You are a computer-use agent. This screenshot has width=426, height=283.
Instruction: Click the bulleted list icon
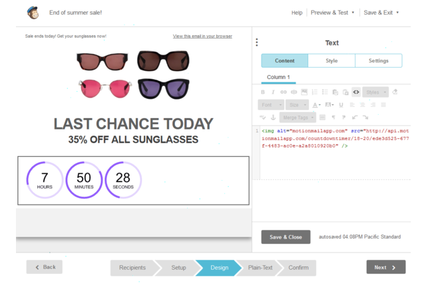click(325, 92)
